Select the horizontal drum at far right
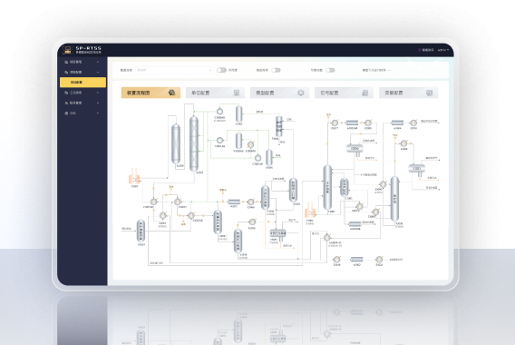This screenshot has width=515, height=345. coord(417,169)
